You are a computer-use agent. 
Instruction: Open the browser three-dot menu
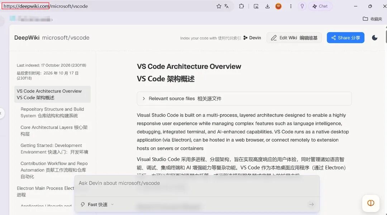tap(291, 6)
